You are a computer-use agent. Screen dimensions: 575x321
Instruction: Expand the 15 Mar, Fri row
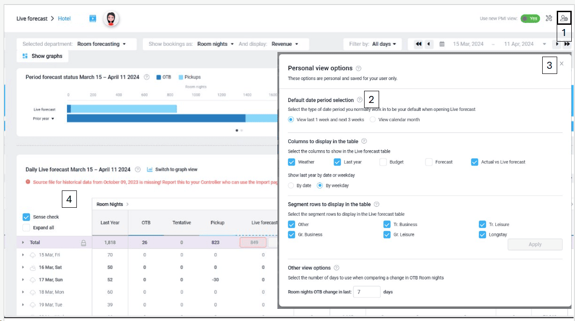[23, 255]
